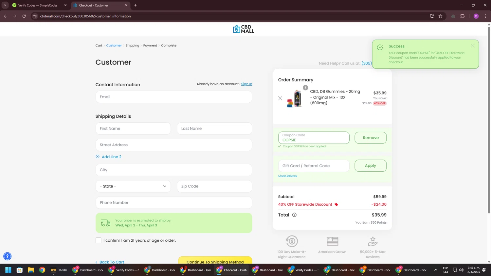Open the Chrome three-dot menu

click(x=485, y=16)
